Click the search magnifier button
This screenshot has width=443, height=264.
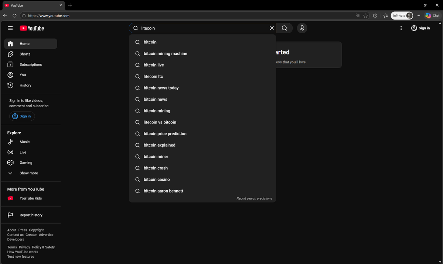click(284, 28)
